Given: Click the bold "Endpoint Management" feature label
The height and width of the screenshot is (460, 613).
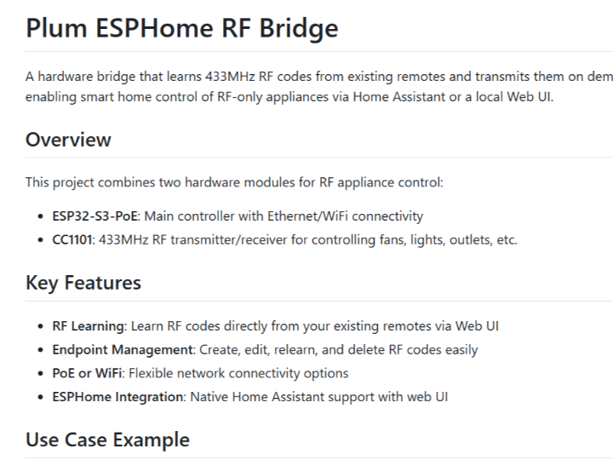Looking at the screenshot, I should pyautogui.click(x=123, y=349).
